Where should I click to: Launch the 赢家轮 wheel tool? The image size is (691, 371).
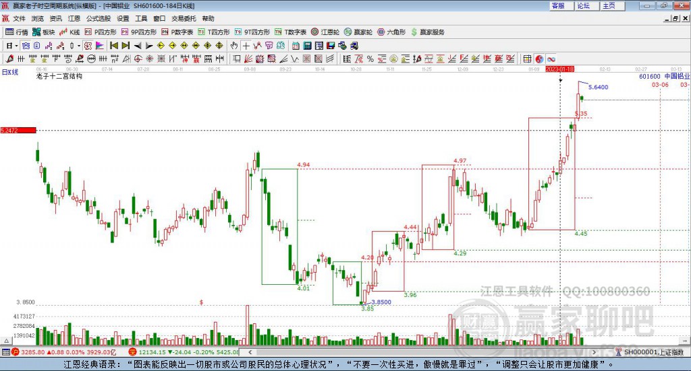pos(358,32)
